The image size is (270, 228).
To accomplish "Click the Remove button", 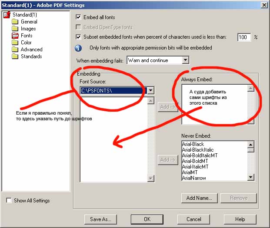I will (x=239, y=198).
